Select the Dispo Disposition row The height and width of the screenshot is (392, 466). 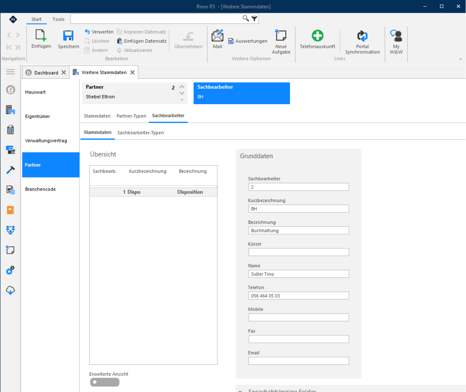[153, 192]
